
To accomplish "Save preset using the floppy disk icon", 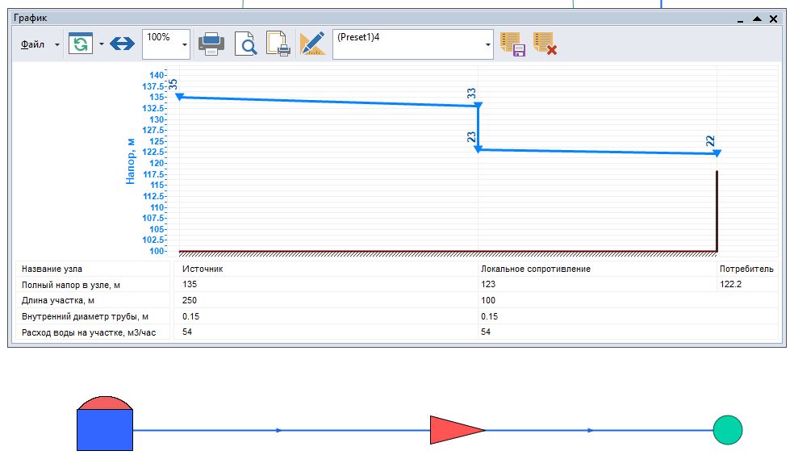I will 512,44.
